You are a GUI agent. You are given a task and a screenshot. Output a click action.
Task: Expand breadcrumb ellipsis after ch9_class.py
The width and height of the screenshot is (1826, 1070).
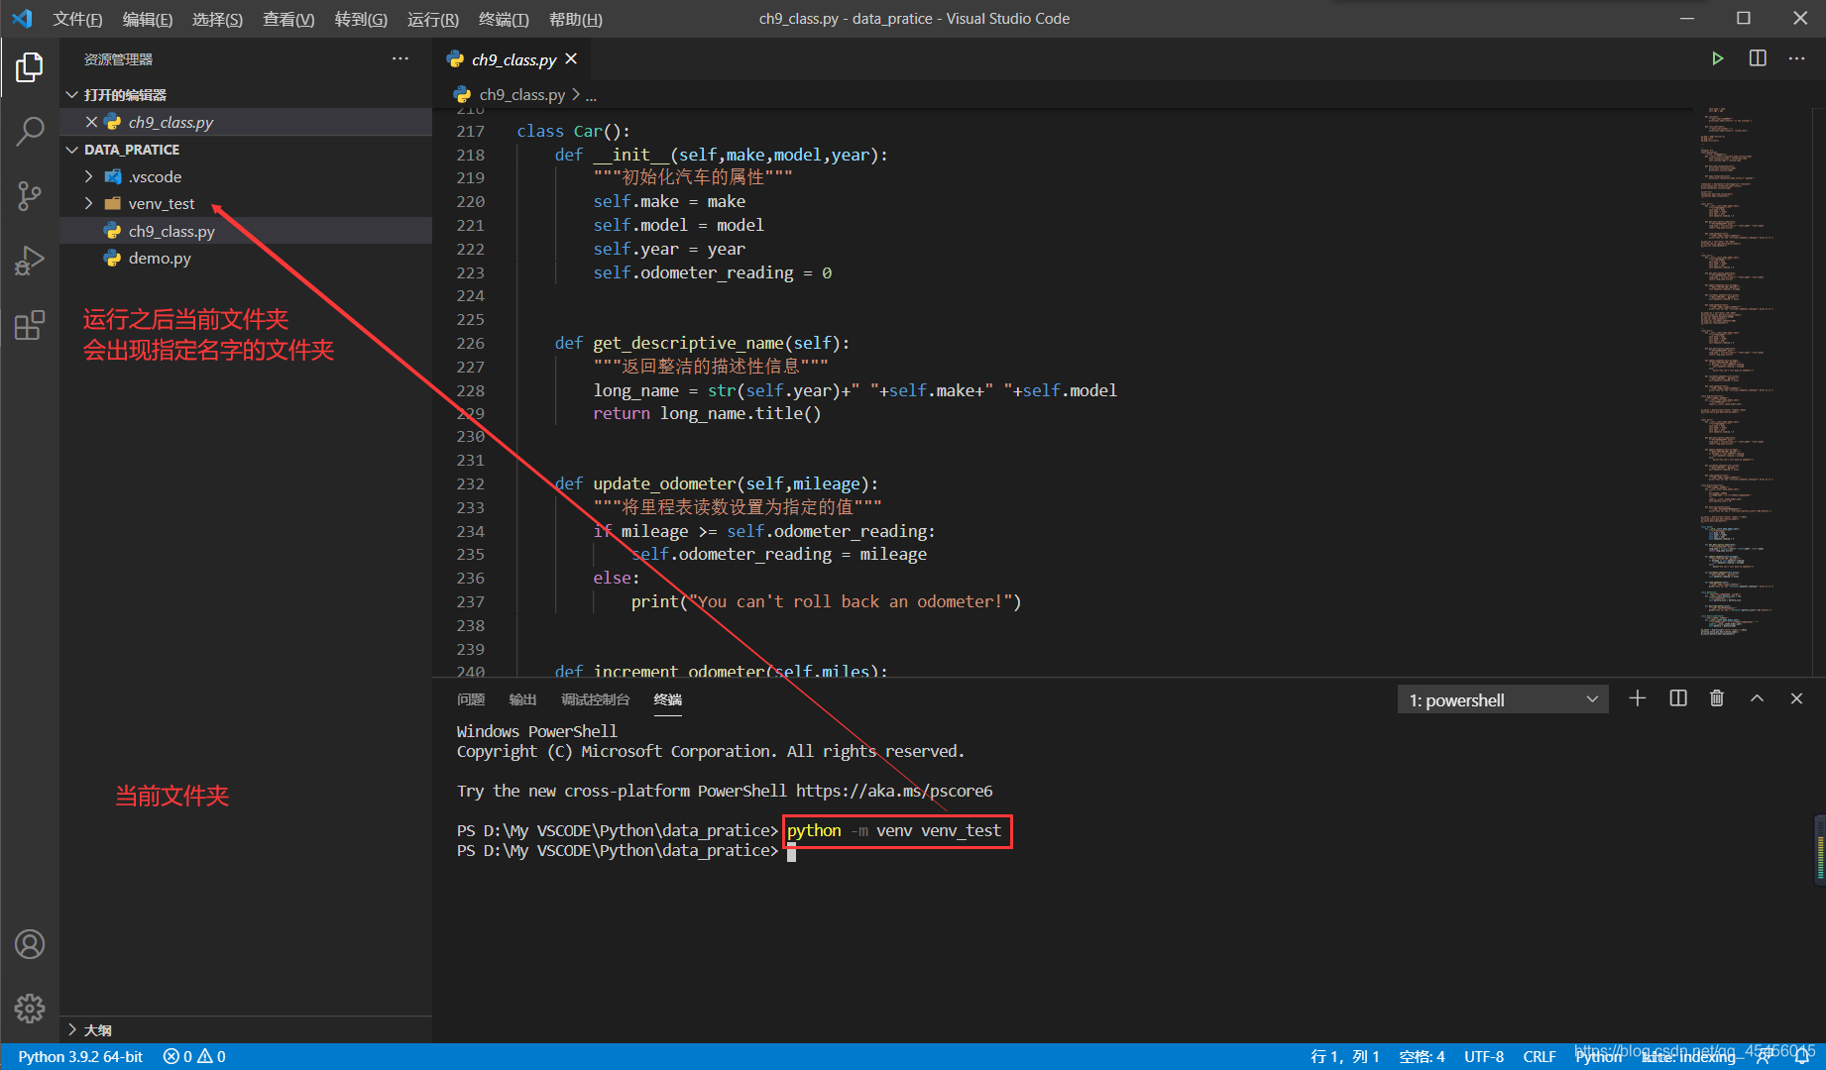pos(591,95)
